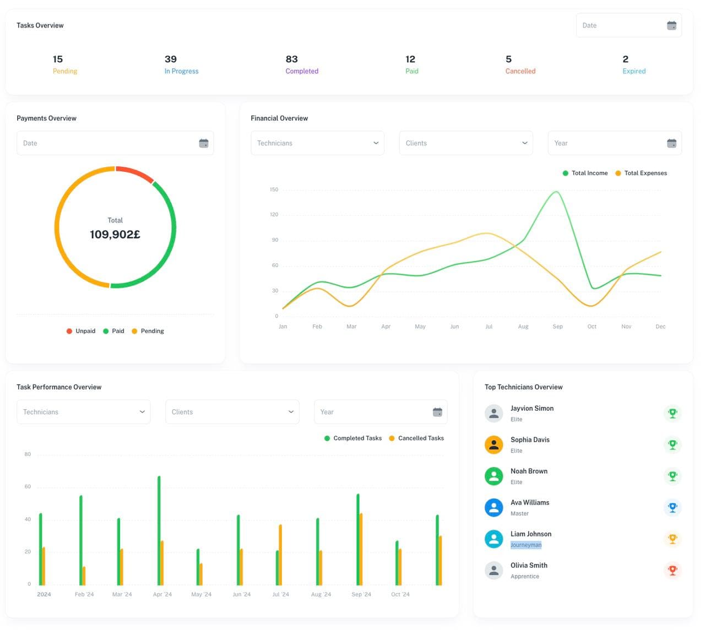The image size is (705, 630).
Task: Open Clients dropdown in Financial Overview
Action: click(466, 143)
